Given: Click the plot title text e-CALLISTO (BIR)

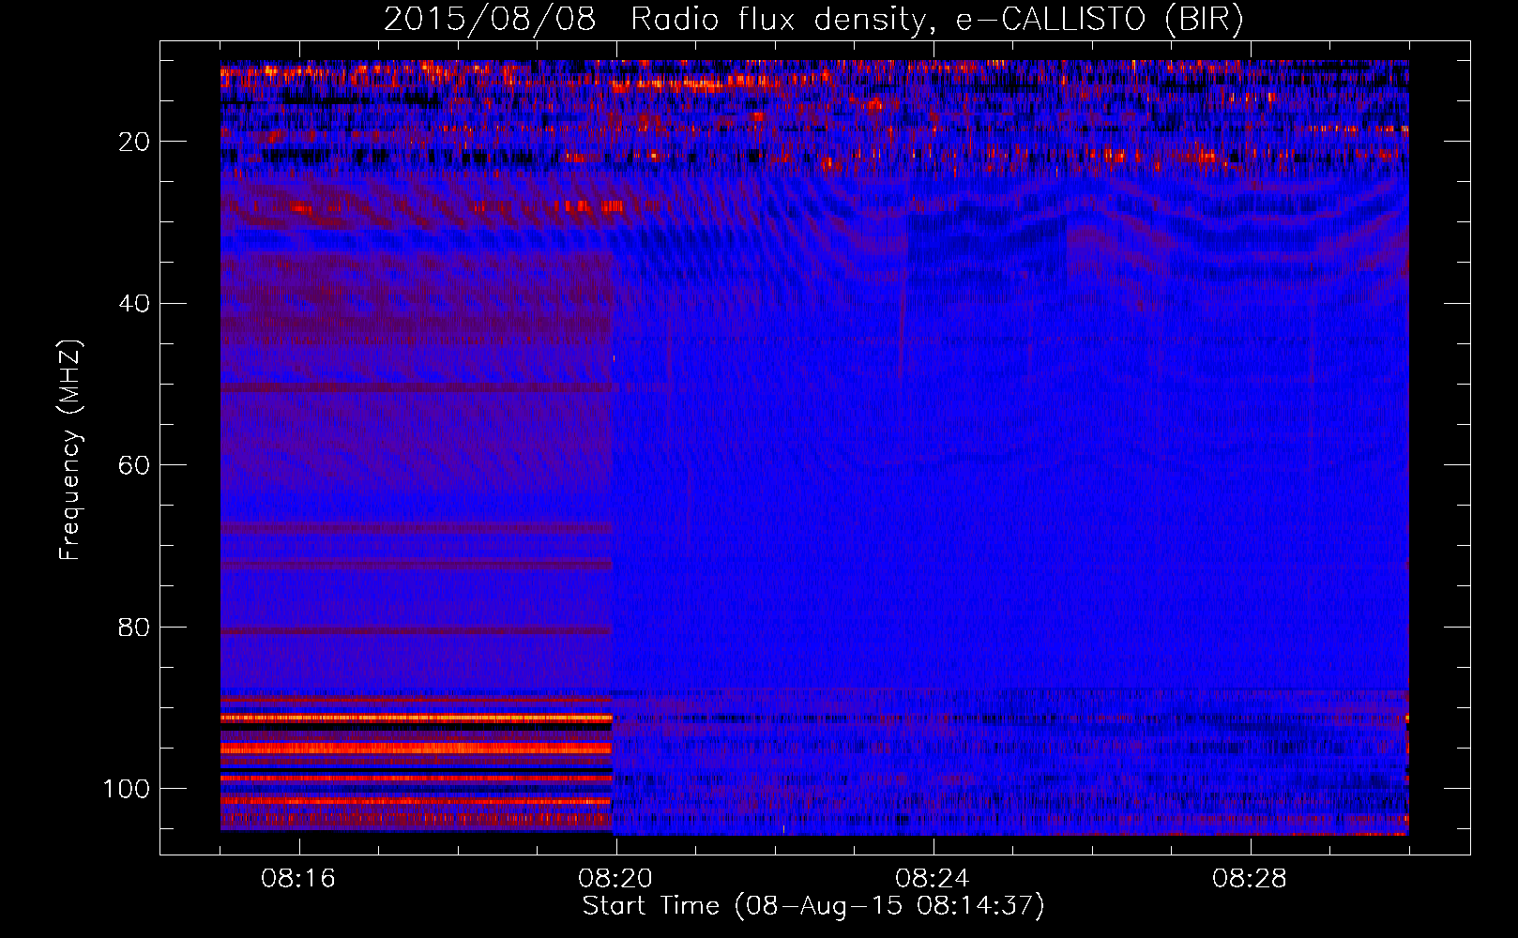Looking at the screenshot, I should pos(1100,20).
